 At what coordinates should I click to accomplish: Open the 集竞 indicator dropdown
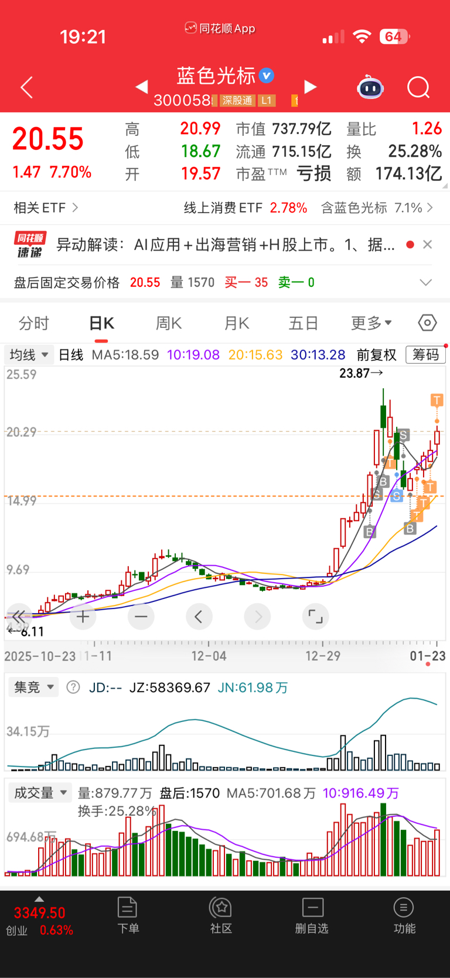tap(34, 687)
